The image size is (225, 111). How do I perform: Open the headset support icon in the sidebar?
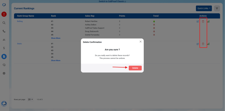[4, 65]
